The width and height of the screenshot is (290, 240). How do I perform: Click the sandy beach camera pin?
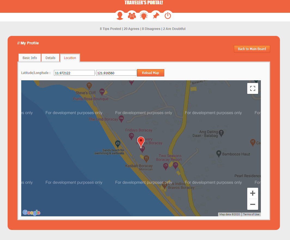118,144
